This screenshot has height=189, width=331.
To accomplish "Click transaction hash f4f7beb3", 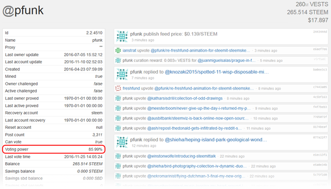I will coord(320,107).
